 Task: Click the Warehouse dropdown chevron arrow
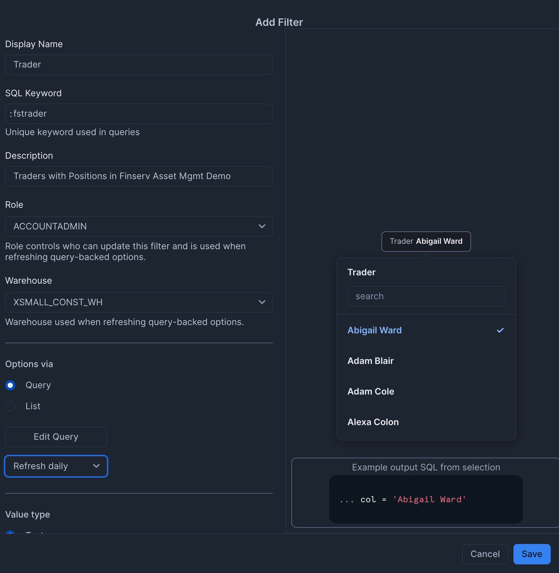262,302
